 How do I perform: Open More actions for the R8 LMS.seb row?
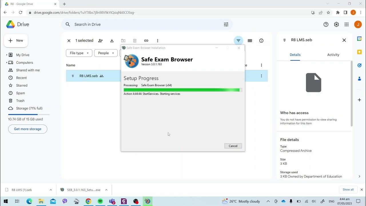[261, 76]
